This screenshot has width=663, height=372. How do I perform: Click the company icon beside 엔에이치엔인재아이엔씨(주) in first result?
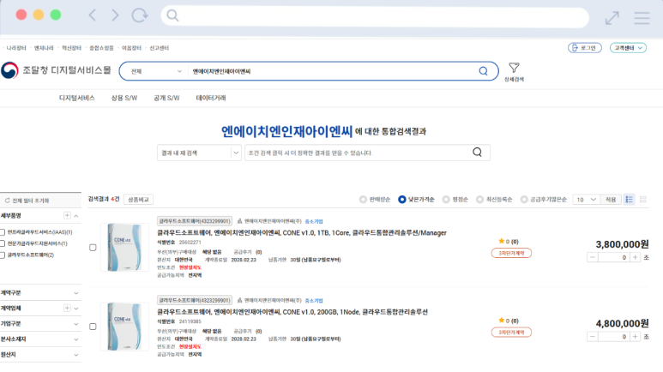pyautogui.click(x=240, y=221)
